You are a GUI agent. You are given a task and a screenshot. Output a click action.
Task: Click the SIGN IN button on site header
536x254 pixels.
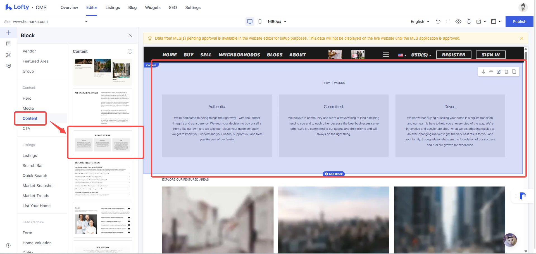491,55
